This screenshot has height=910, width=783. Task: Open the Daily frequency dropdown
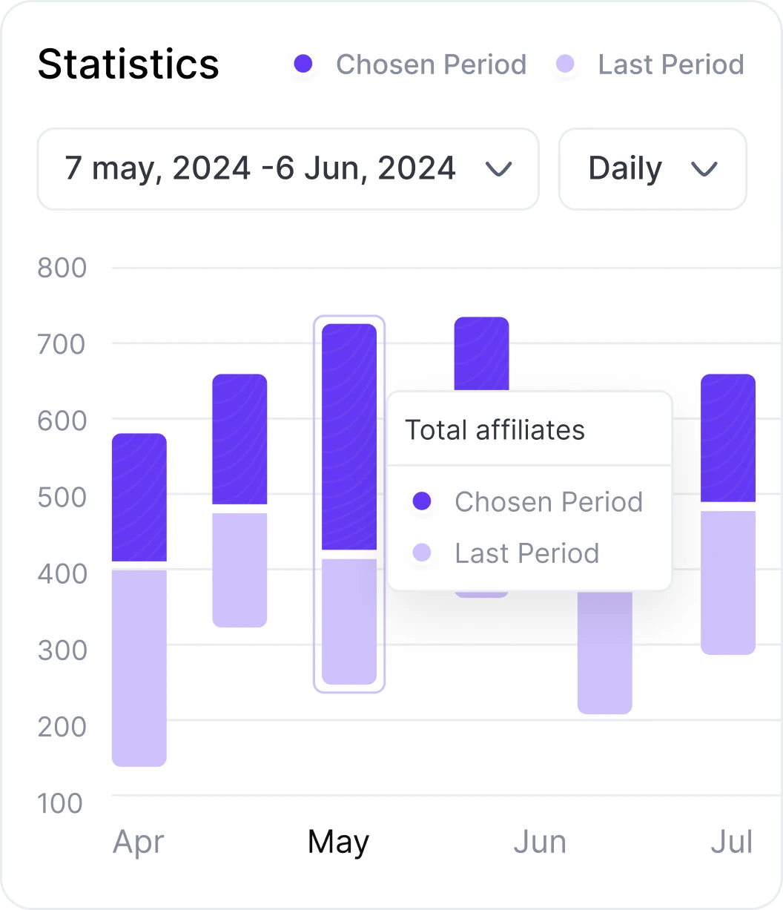pyautogui.click(x=652, y=169)
